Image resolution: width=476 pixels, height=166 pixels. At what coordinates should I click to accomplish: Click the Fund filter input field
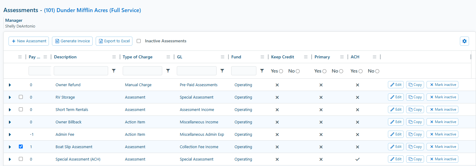point(244,71)
